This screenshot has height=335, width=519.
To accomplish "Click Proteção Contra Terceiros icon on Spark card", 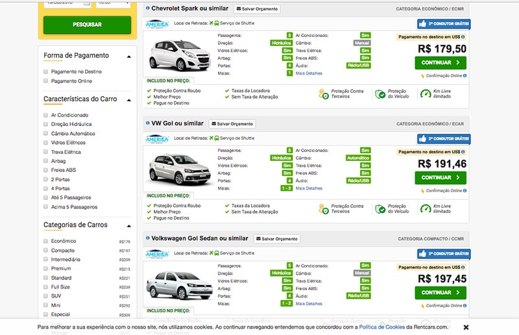I will (323, 94).
